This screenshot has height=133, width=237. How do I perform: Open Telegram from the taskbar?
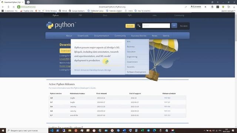point(148,130)
